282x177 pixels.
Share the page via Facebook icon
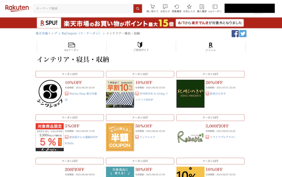235,33
